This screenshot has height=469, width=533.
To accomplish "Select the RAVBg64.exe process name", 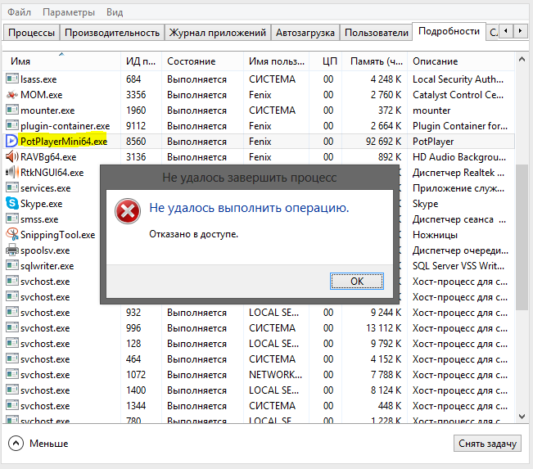I will [48, 157].
